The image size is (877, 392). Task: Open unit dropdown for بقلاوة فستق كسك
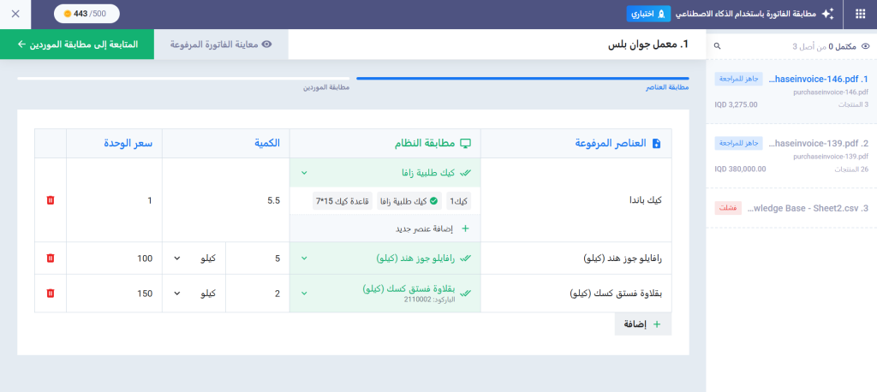point(194,294)
